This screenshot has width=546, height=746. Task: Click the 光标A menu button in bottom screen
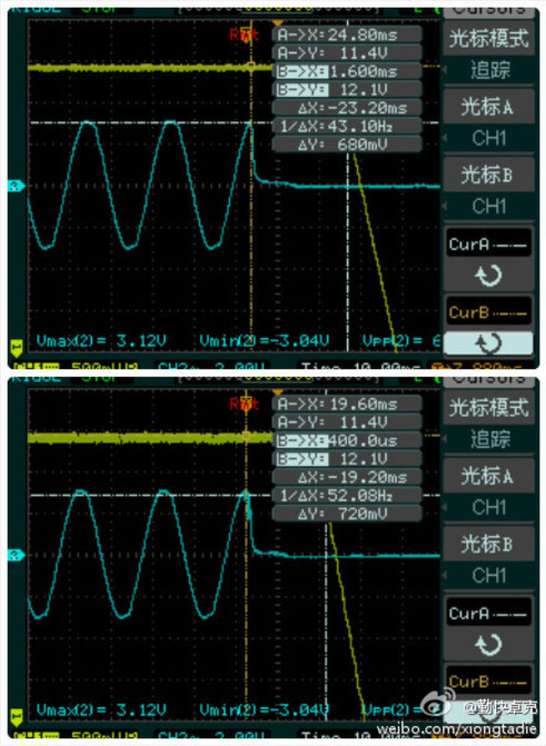[x=488, y=476]
